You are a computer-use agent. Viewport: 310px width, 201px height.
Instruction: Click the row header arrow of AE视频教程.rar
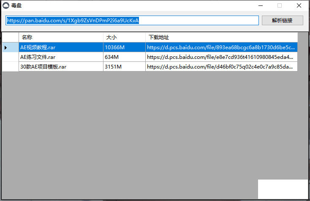tap(10, 47)
